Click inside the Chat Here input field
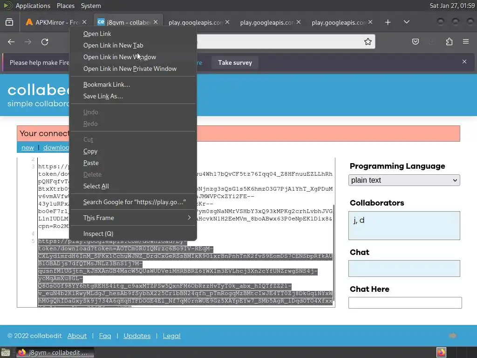This screenshot has width=477, height=358. (x=405, y=303)
